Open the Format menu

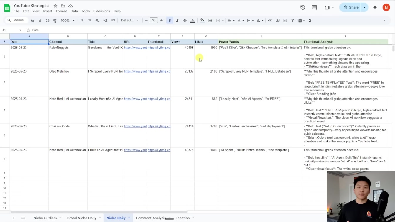(61, 11)
